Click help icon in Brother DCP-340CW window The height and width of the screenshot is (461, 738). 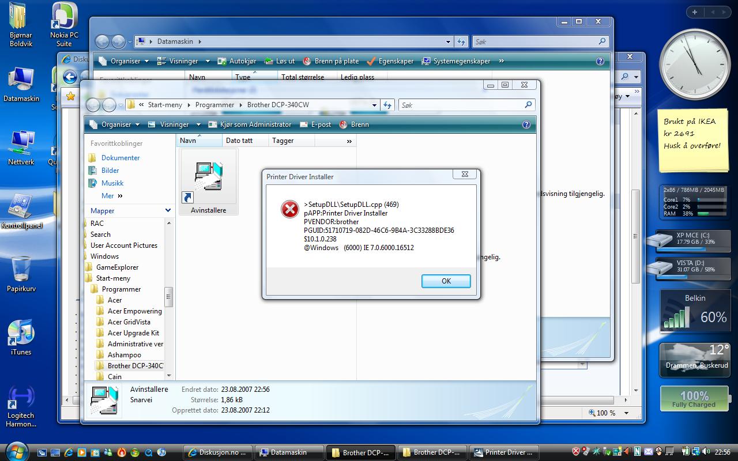pyautogui.click(x=526, y=124)
